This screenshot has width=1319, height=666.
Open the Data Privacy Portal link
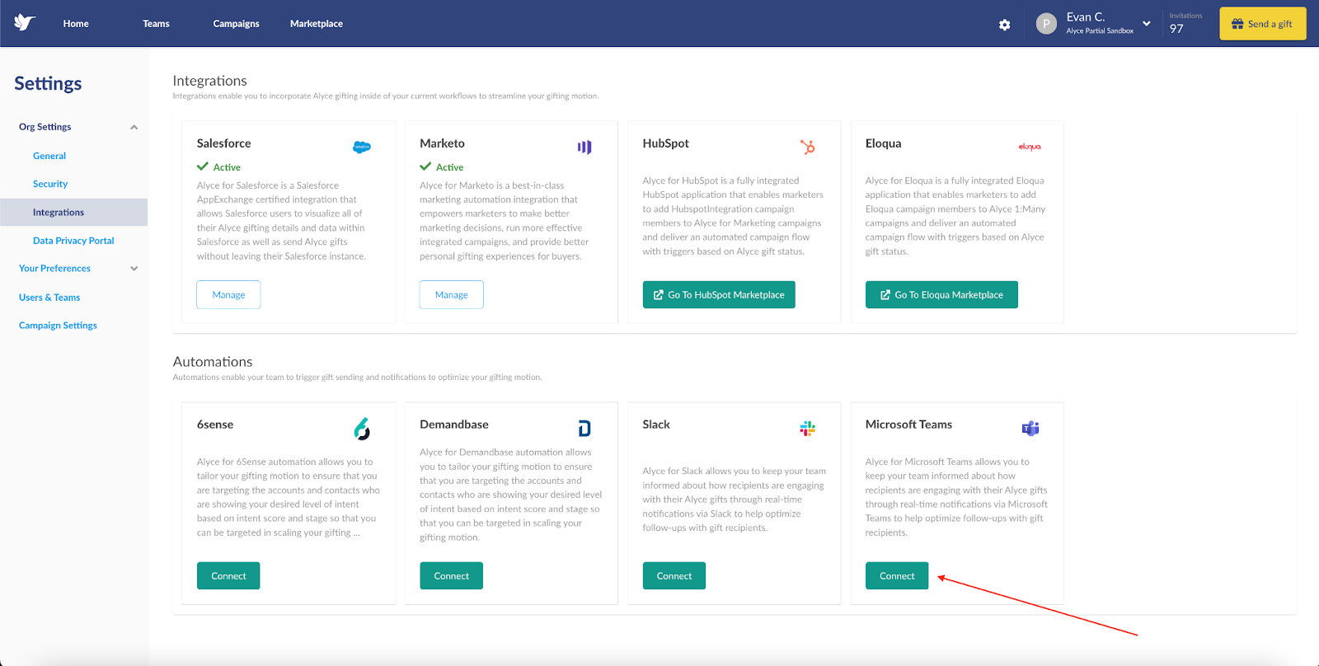pos(73,241)
